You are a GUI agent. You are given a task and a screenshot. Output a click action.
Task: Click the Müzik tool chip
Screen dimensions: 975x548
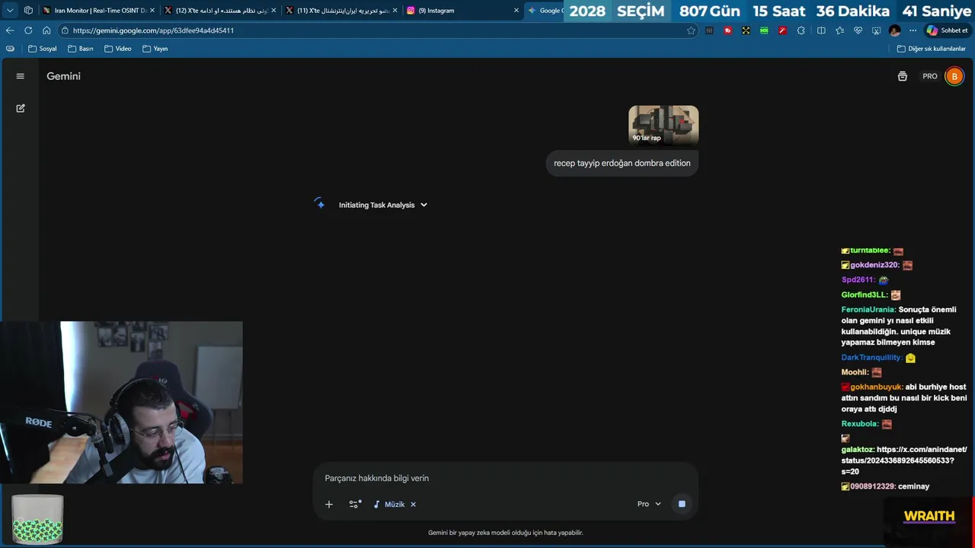coord(389,504)
